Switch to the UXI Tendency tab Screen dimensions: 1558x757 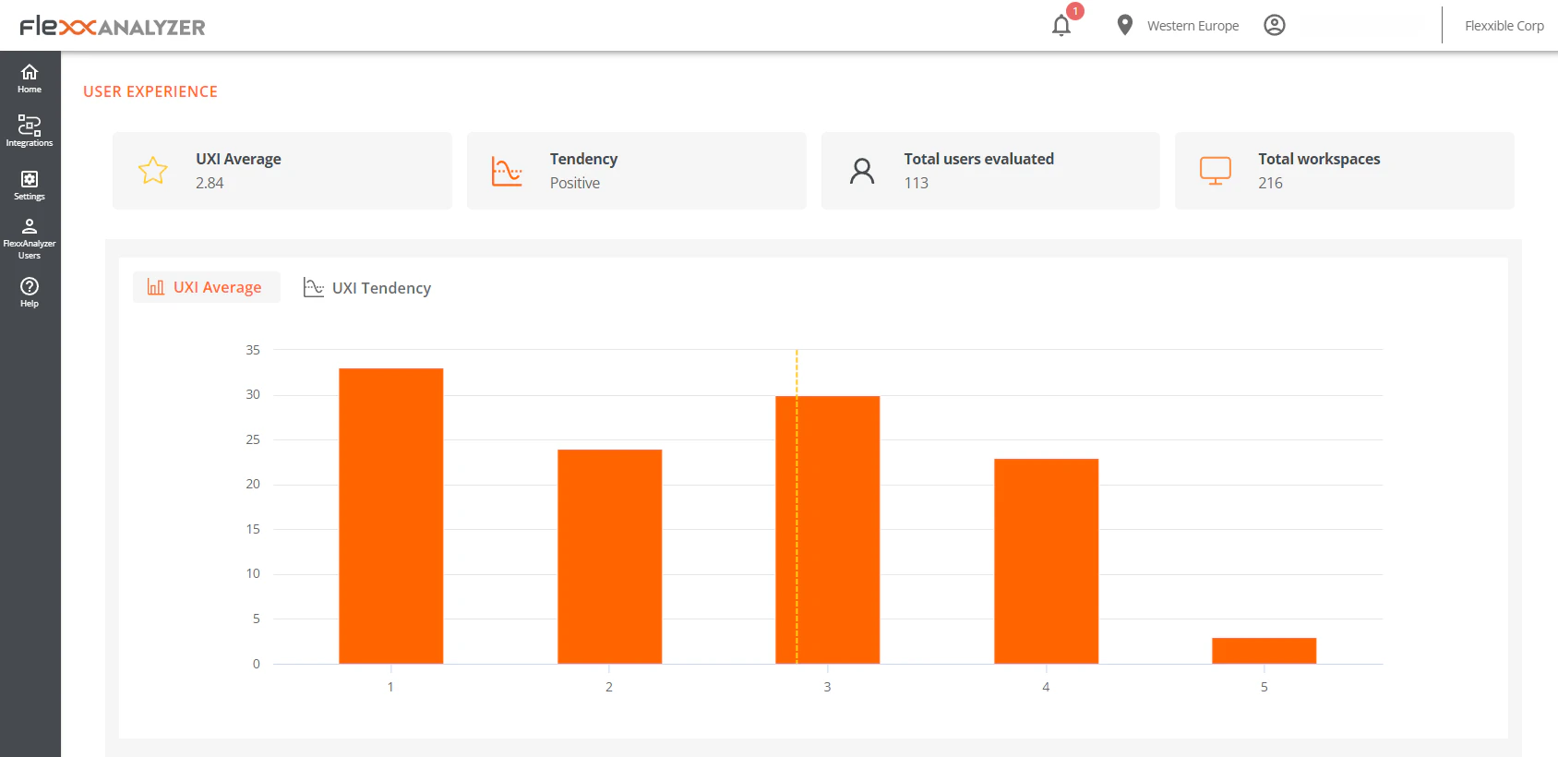[367, 288]
